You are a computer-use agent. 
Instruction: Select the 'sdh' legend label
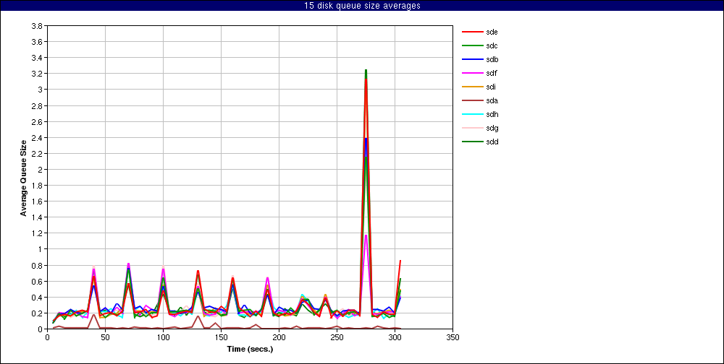492,114
